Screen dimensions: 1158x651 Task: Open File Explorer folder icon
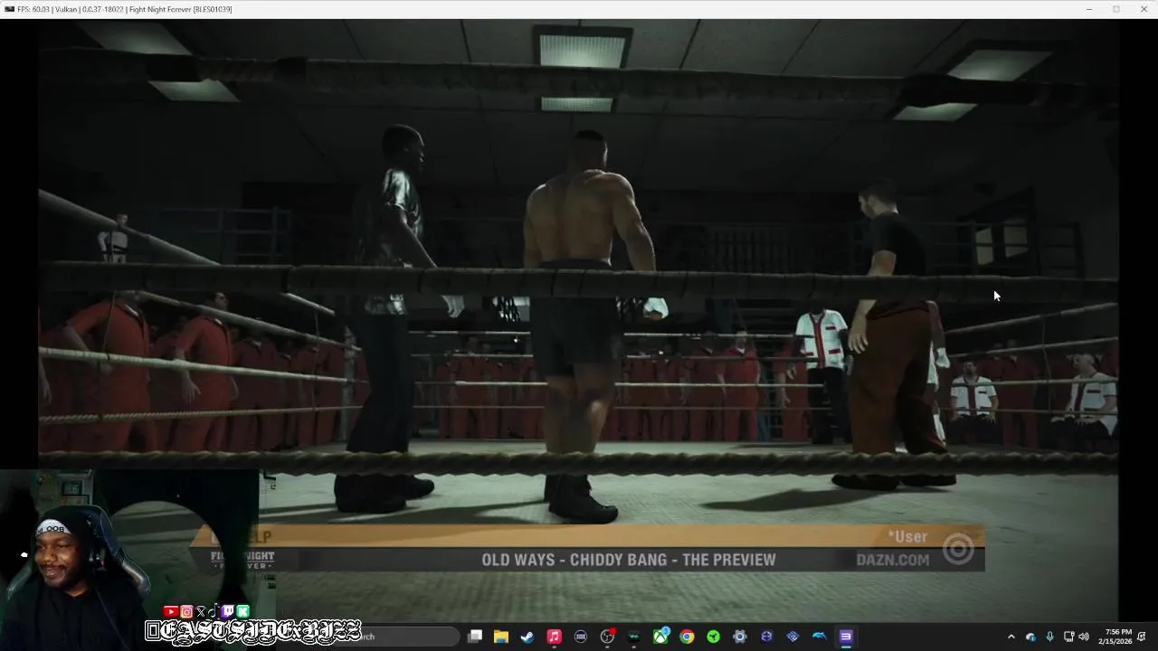(x=501, y=637)
